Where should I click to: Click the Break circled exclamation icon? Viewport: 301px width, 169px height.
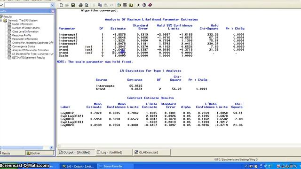point(144,5)
